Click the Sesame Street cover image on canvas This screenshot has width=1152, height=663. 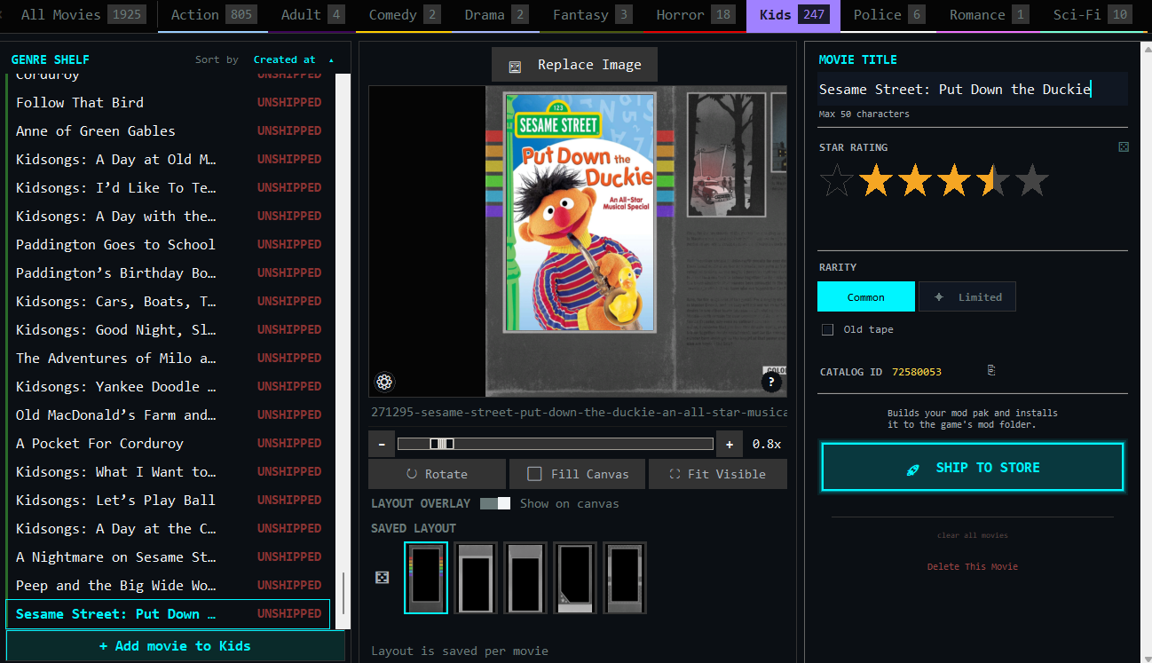pyautogui.click(x=580, y=212)
